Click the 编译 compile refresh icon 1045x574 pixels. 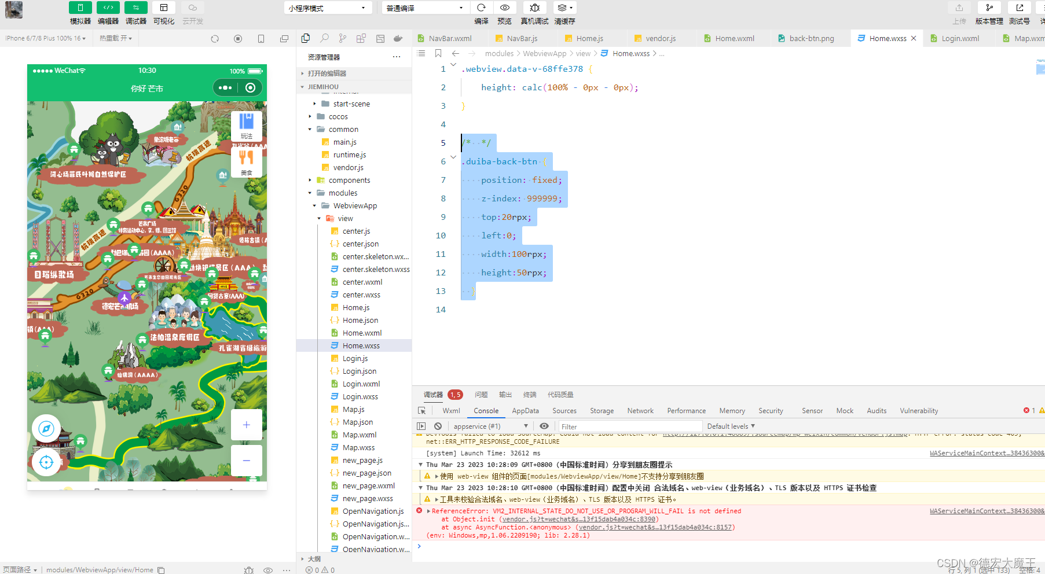click(482, 8)
